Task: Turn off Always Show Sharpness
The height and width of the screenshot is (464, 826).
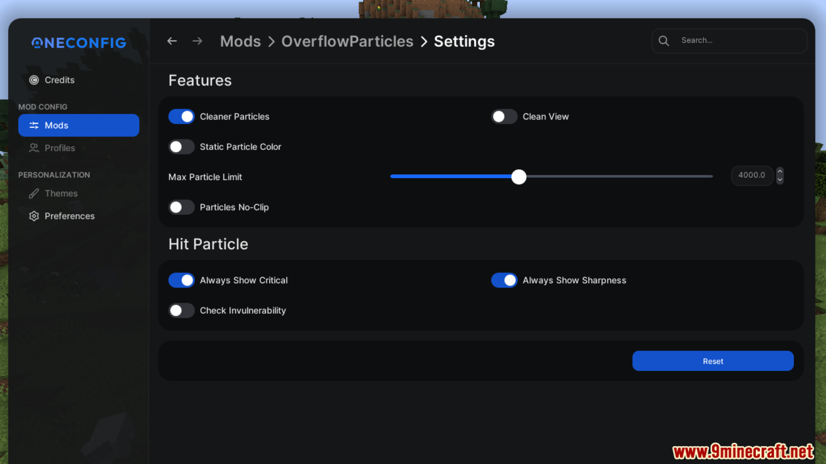Action: coord(504,280)
